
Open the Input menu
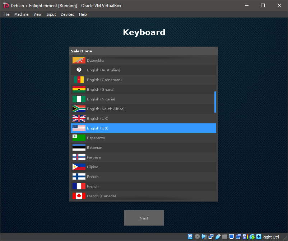tap(51, 14)
